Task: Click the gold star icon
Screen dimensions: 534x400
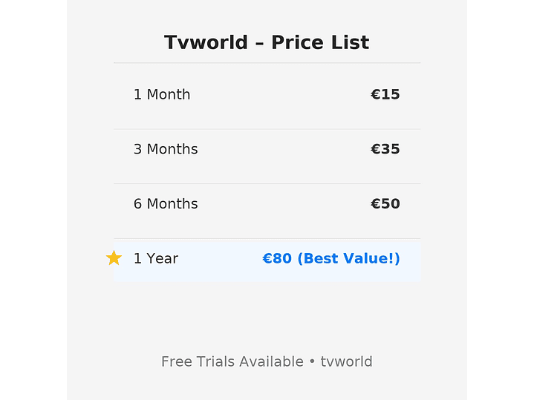Action: (x=114, y=258)
